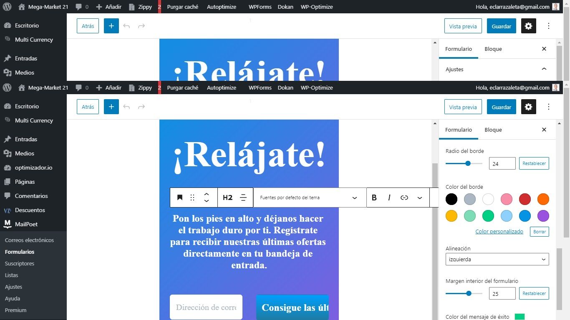Select the 'Pon los pies en alto' paragraph block

pyautogui.click(x=248, y=242)
